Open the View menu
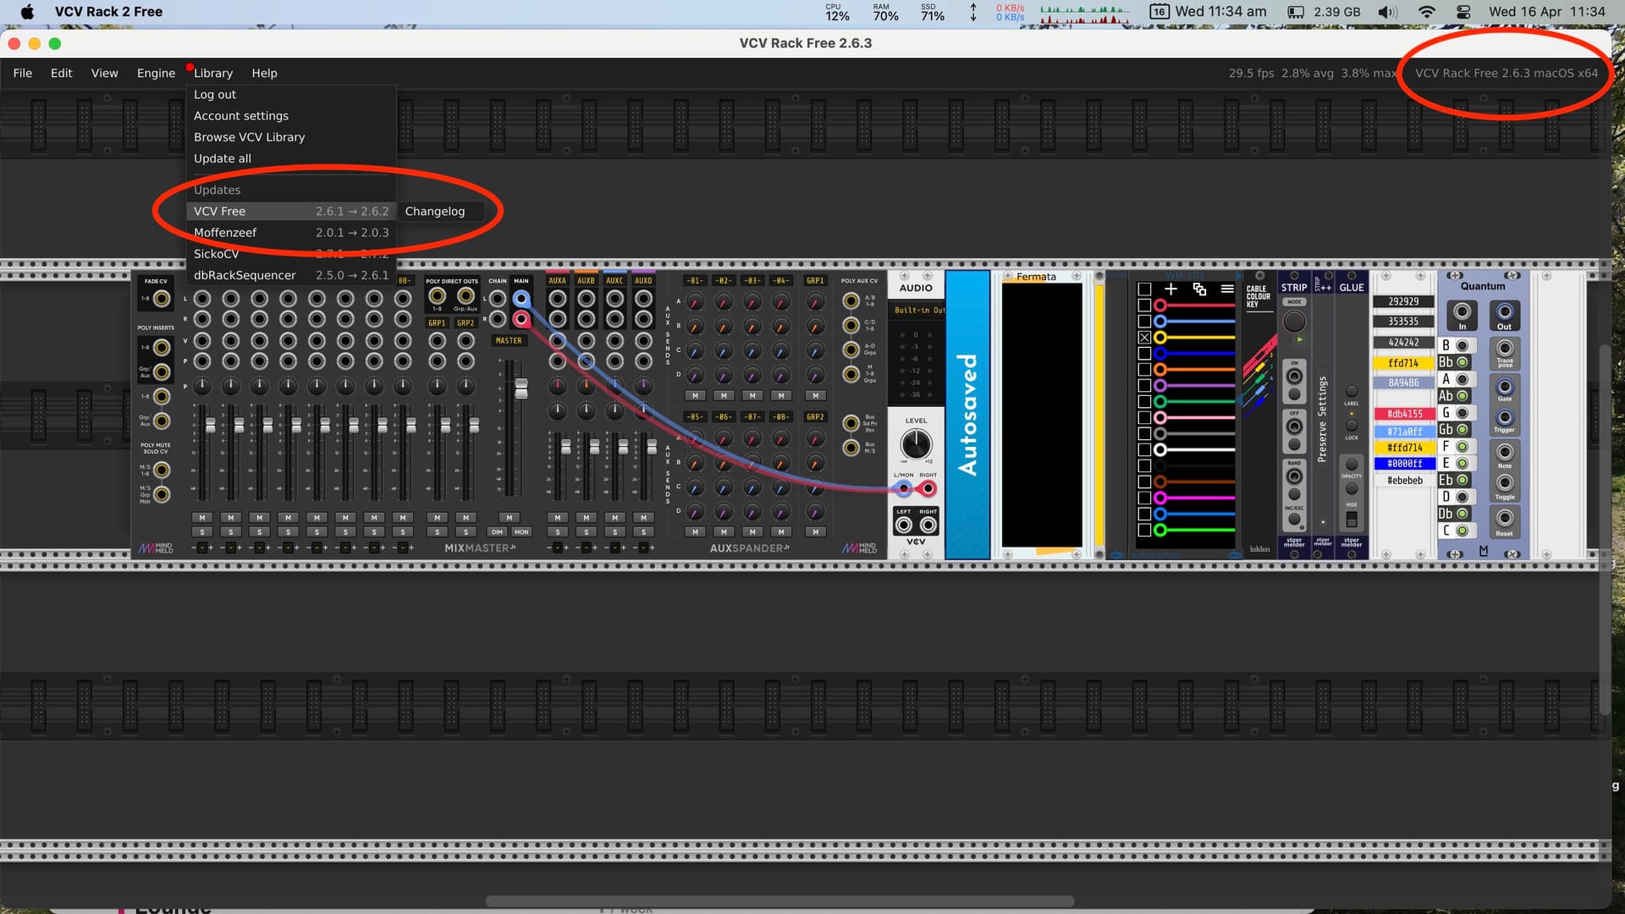Image resolution: width=1625 pixels, height=914 pixels. 105,73
